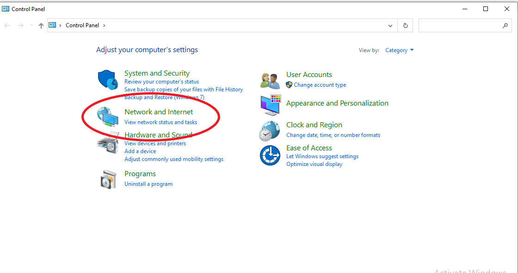This screenshot has width=518, height=273.
Task: Open Review your computer's status
Action: [161, 81]
